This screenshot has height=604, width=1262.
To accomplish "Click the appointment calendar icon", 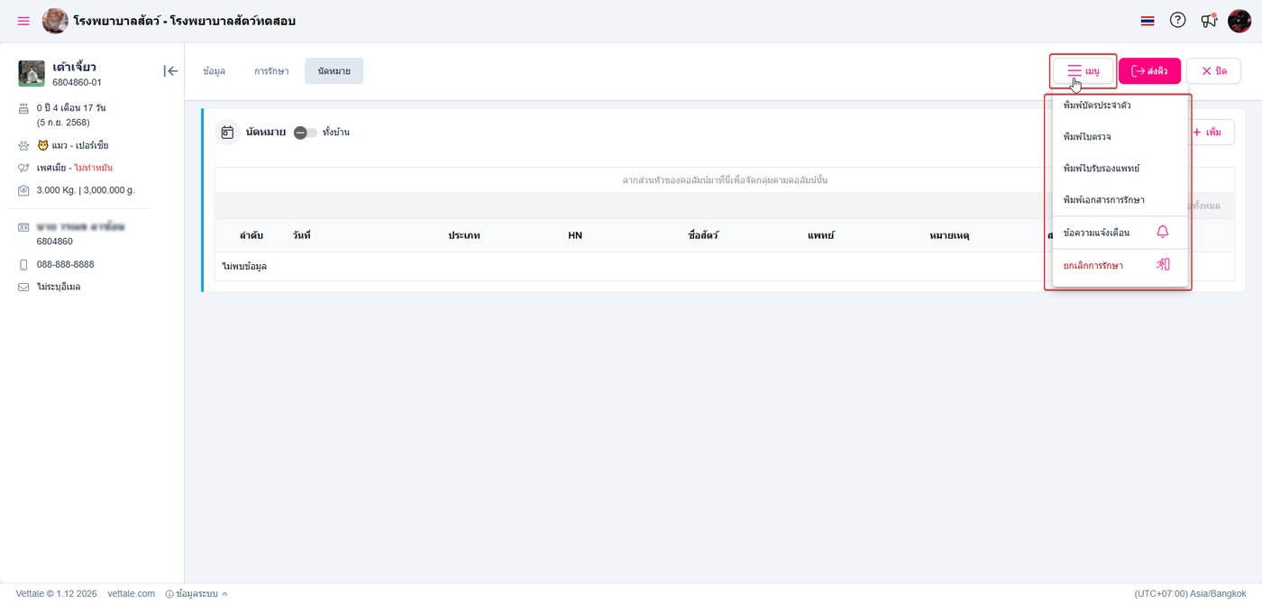I will pyautogui.click(x=227, y=133).
